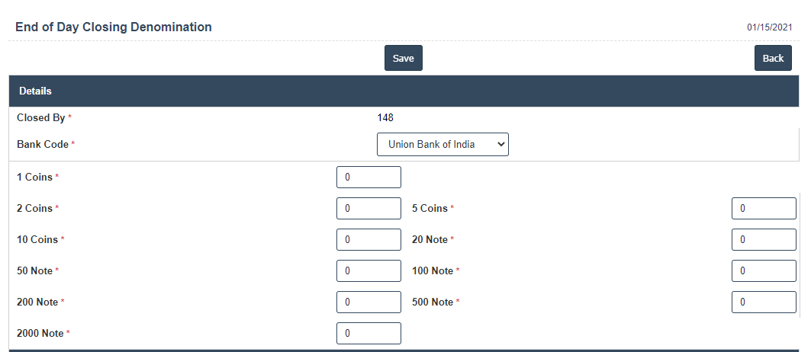The image size is (811, 352).
Task: Select the 50 Note input box
Action: click(x=368, y=270)
